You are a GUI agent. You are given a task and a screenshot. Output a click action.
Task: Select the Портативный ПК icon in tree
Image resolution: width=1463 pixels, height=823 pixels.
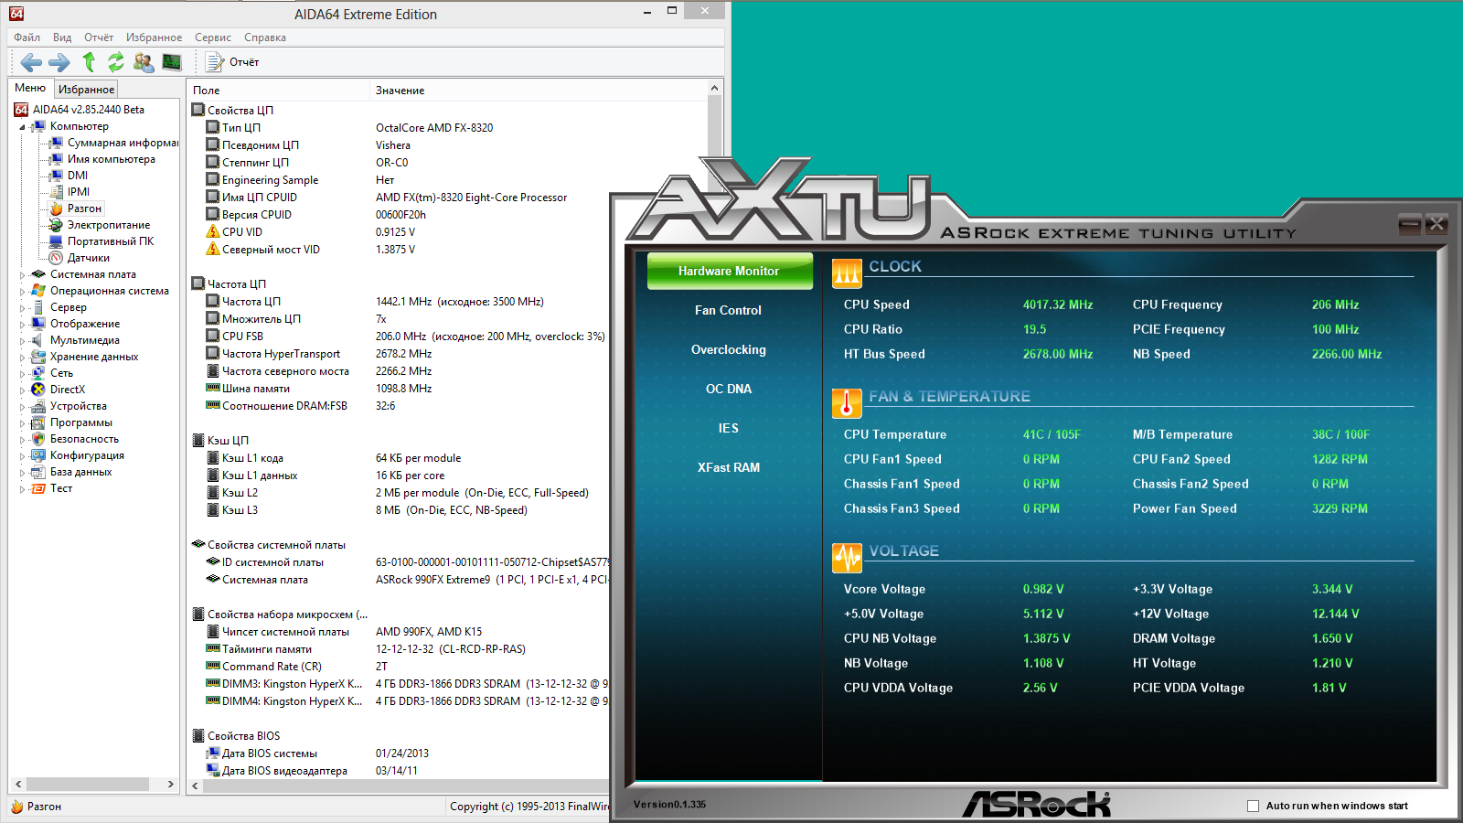[x=56, y=241]
